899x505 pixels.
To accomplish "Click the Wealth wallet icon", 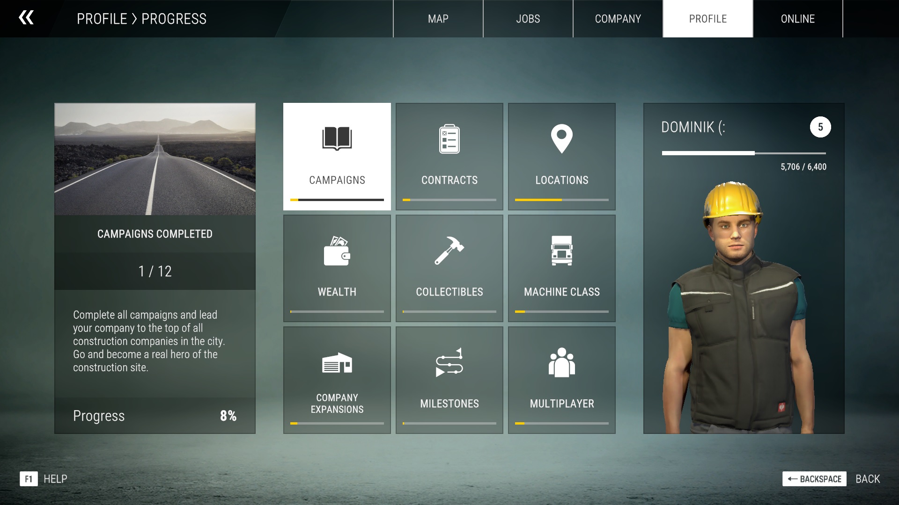I will [337, 251].
